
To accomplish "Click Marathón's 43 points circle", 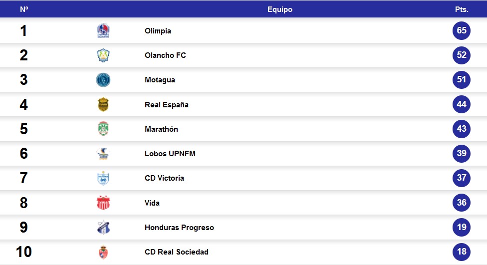I will coord(462,129).
